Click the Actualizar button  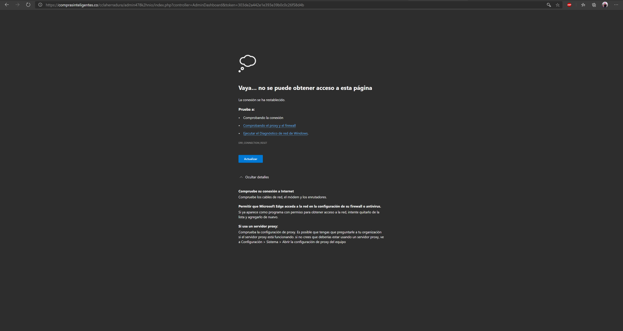point(250,159)
